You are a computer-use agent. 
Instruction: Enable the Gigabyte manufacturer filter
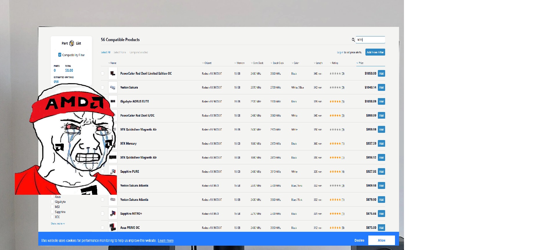point(52,202)
